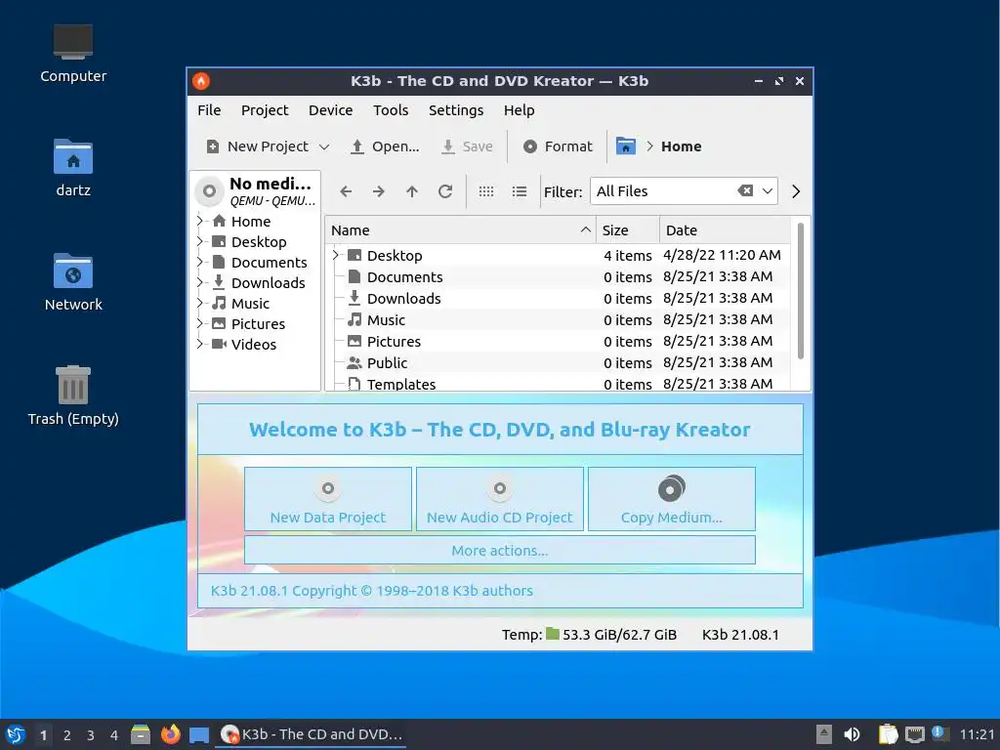
Task: Start a New Data Project
Action: click(x=328, y=499)
